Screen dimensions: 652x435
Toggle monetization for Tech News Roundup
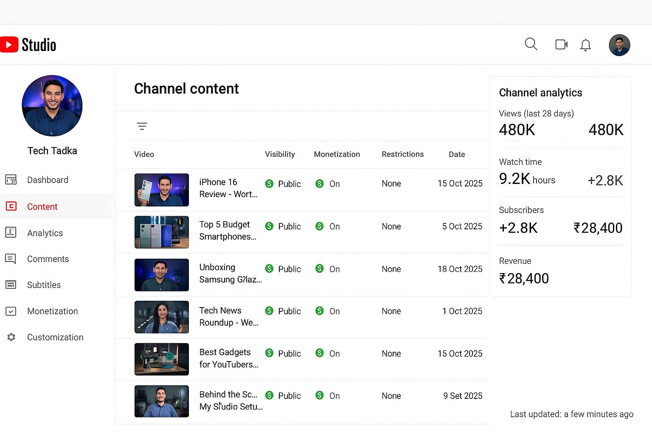tap(327, 311)
